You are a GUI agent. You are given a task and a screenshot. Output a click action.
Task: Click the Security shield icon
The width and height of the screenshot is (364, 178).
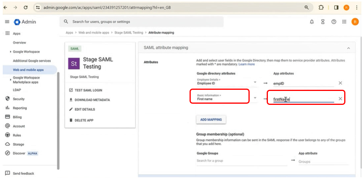tap(7, 99)
